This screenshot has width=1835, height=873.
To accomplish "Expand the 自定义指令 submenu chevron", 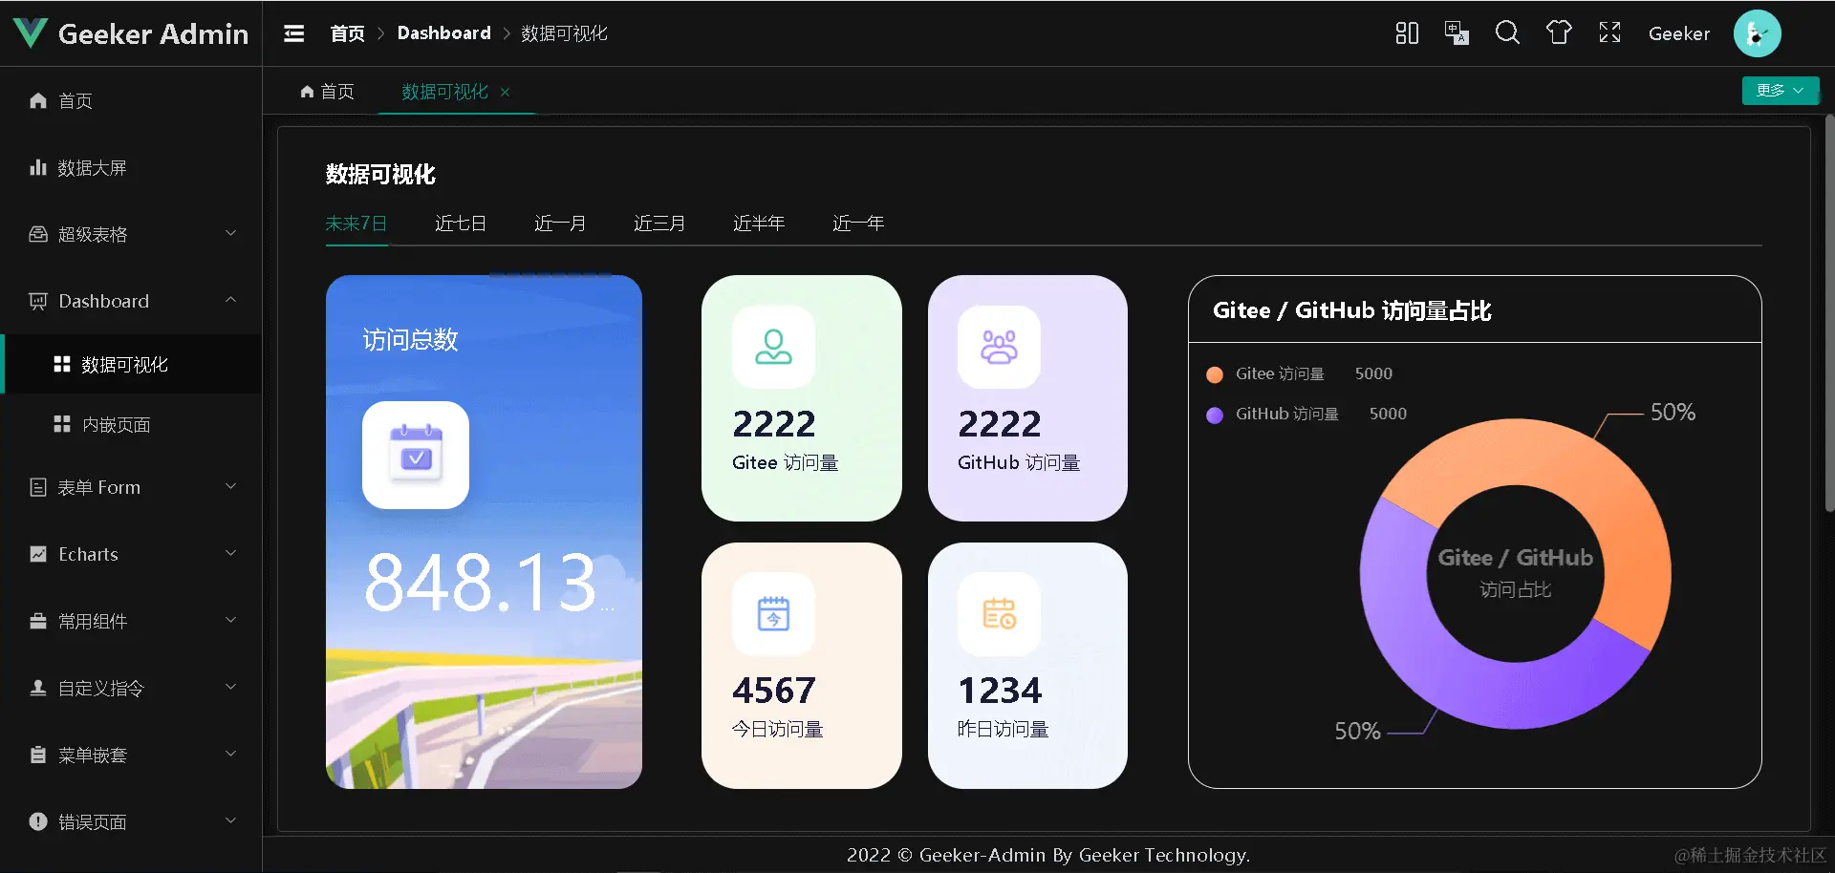I will (x=230, y=687).
